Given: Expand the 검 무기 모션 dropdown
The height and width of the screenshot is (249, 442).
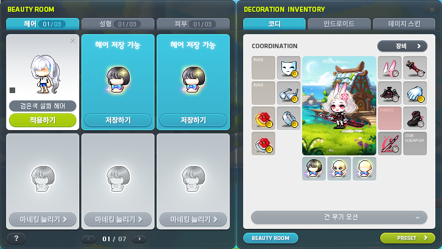Looking at the screenshot, I should point(339,217).
